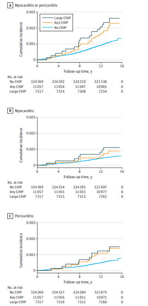This screenshot has width=148, height=306.
Task: Click the 0.003 y-axis label in panel A
Action: tap(31, 12)
